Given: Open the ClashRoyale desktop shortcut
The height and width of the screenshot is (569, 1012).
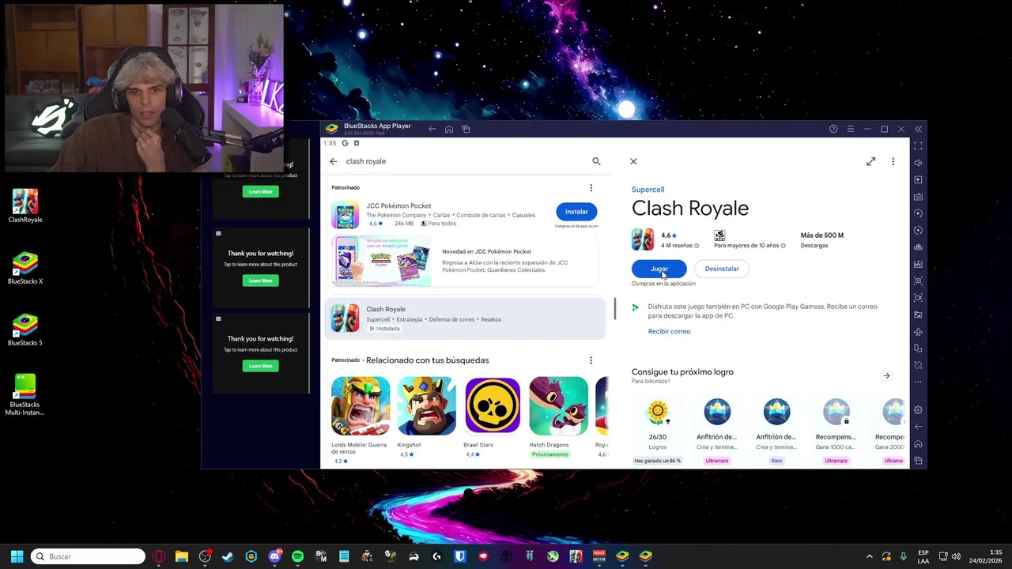Looking at the screenshot, I should coord(25,206).
